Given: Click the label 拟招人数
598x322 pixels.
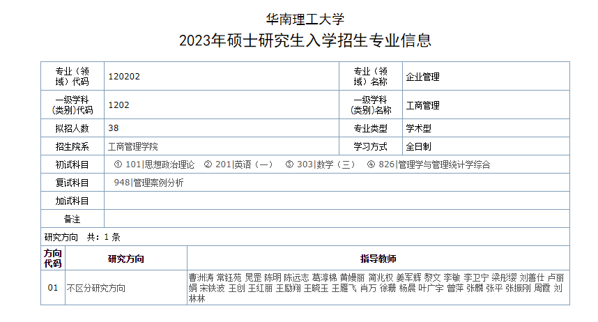Looking at the screenshot, I should tap(72, 128).
